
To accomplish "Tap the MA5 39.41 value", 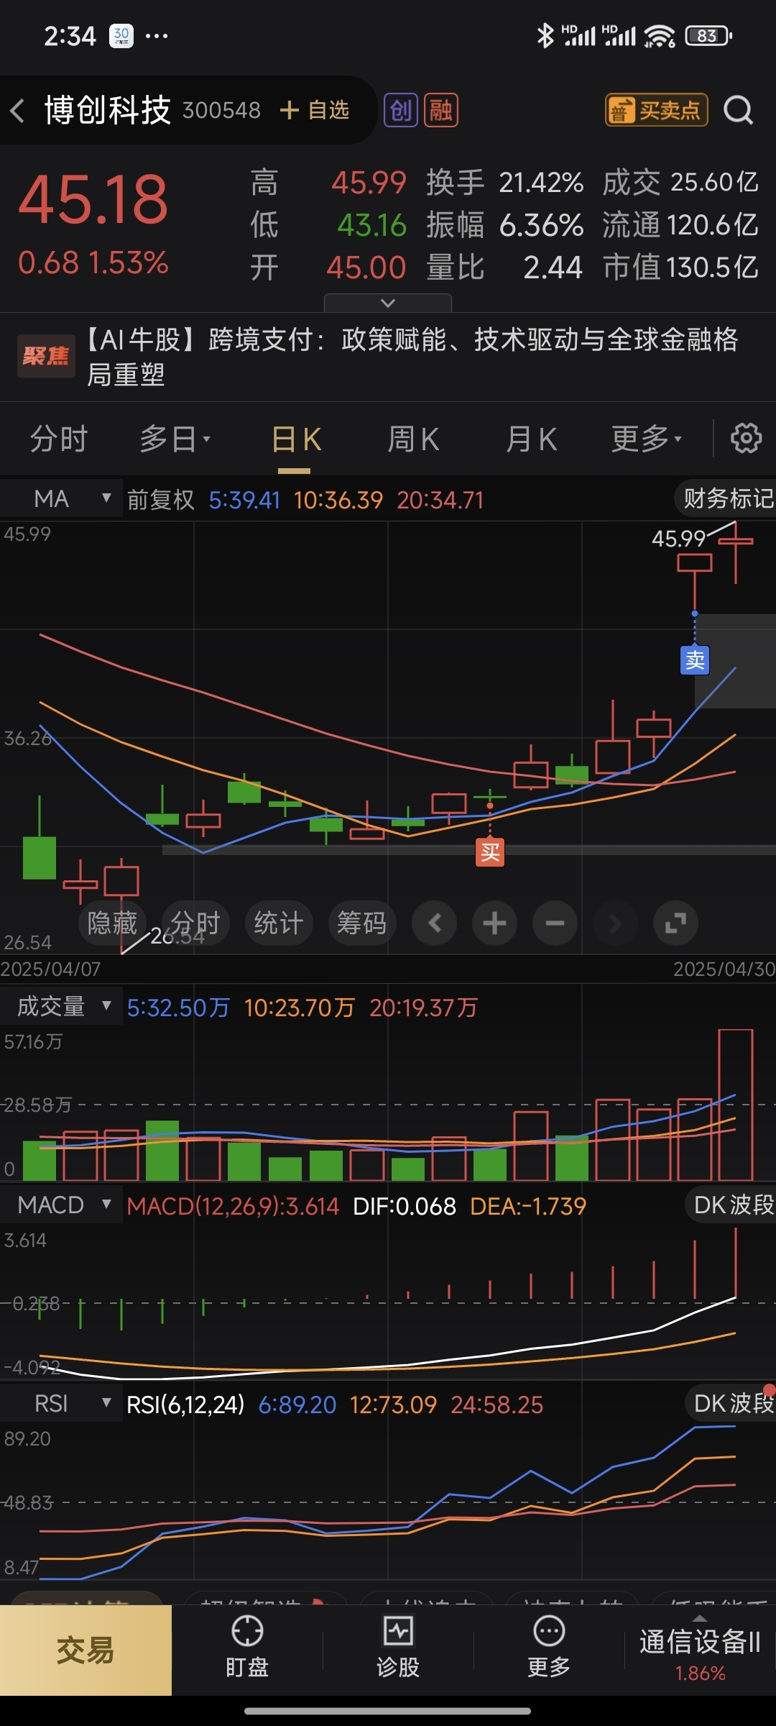I will pos(244,500).
